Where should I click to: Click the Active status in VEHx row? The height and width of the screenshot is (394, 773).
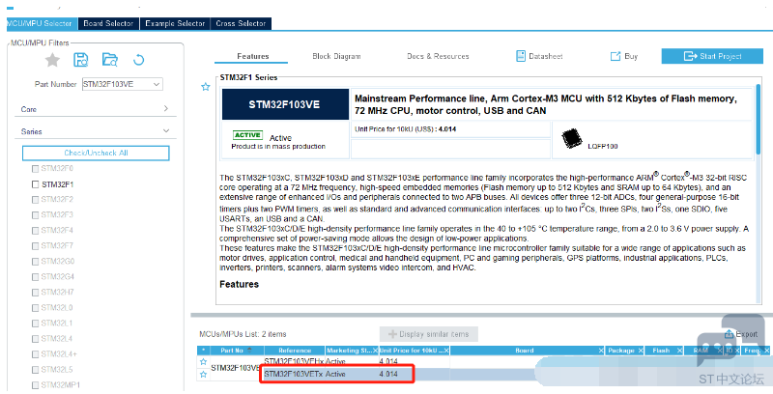pyautogui.click(x=335, y=362)
